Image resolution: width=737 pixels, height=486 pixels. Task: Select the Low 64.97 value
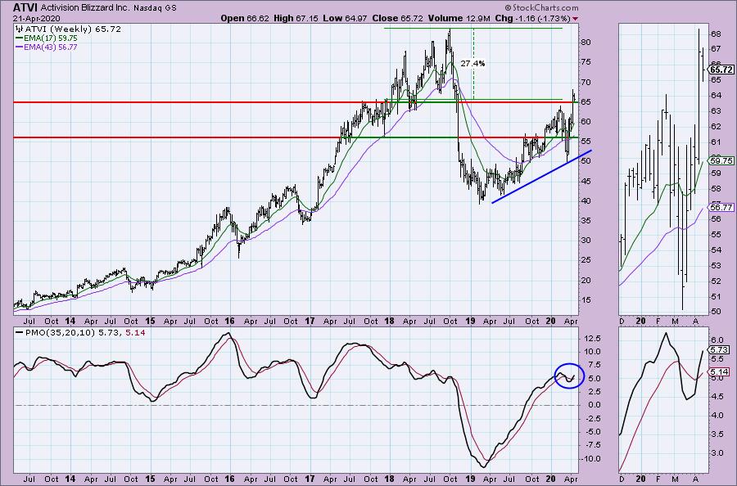(346, 18)
